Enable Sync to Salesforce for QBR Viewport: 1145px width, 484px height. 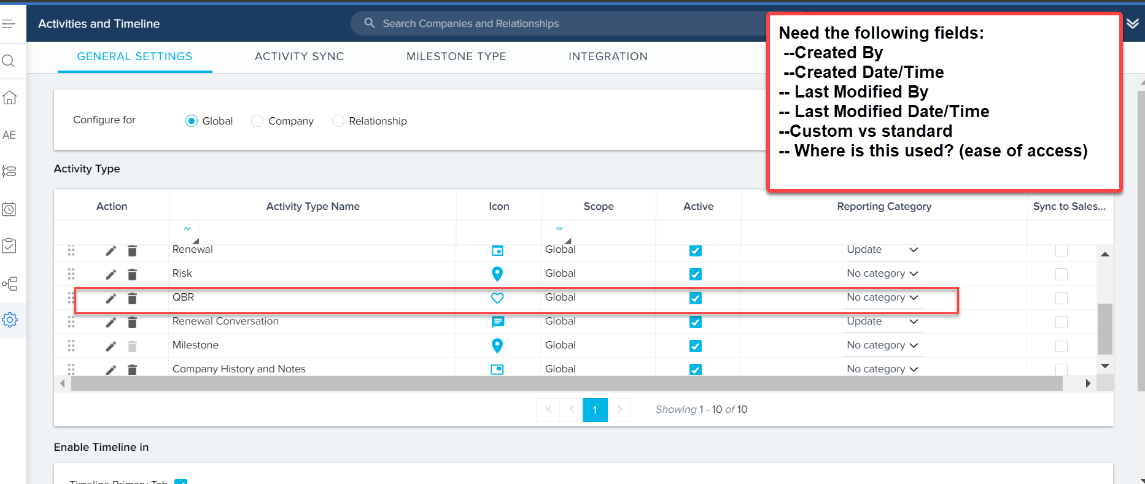[x=1062, y=298]
